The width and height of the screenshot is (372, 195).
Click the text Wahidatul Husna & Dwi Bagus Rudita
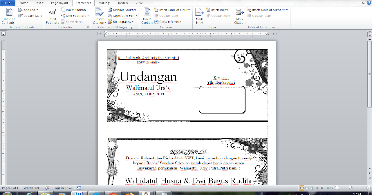point(188,181)
